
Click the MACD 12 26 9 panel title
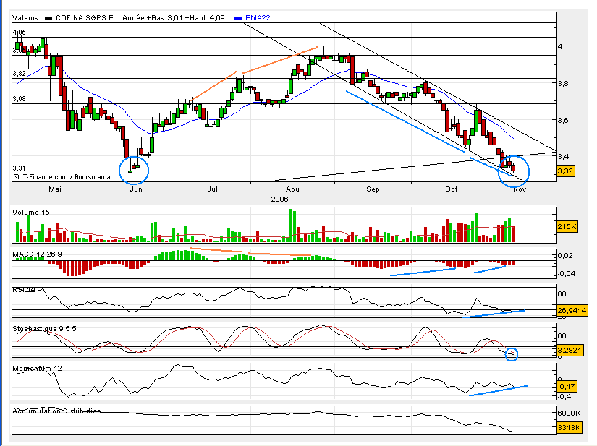pyautogui.click(x=37, y=254)
